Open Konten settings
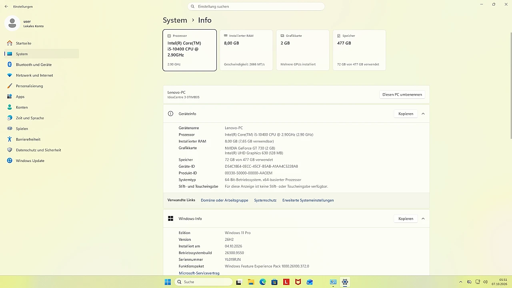The width and height of the screenshot is (512, 288). point(42,107)
